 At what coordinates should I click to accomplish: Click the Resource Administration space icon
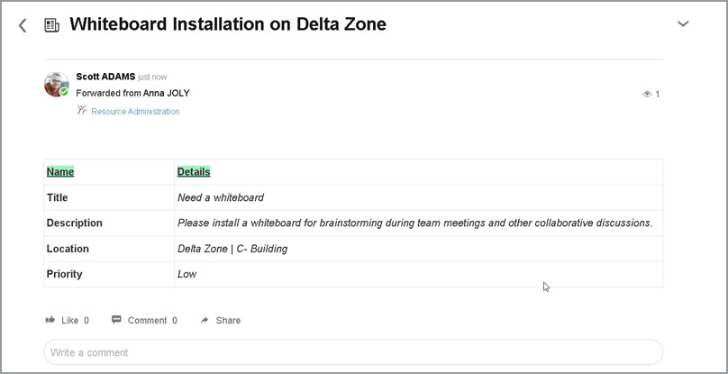point(82,111)
